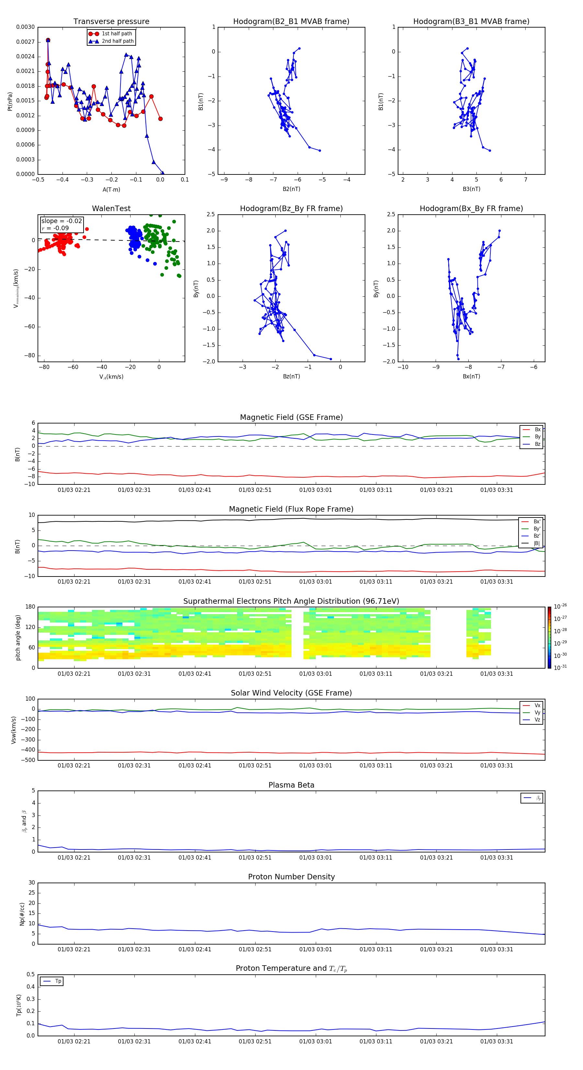
Task: Click 'By(nT)' label of Bx_By hodogram
Action: point(376,289)
